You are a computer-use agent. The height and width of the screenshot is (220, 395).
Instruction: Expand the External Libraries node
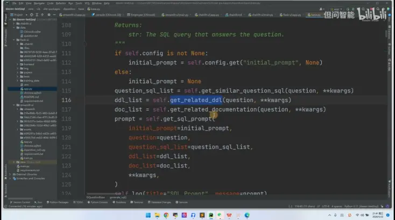pos(10,174)
